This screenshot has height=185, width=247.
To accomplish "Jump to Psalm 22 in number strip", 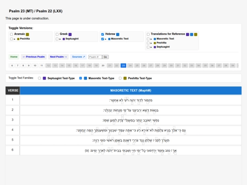I will (117, 66).
